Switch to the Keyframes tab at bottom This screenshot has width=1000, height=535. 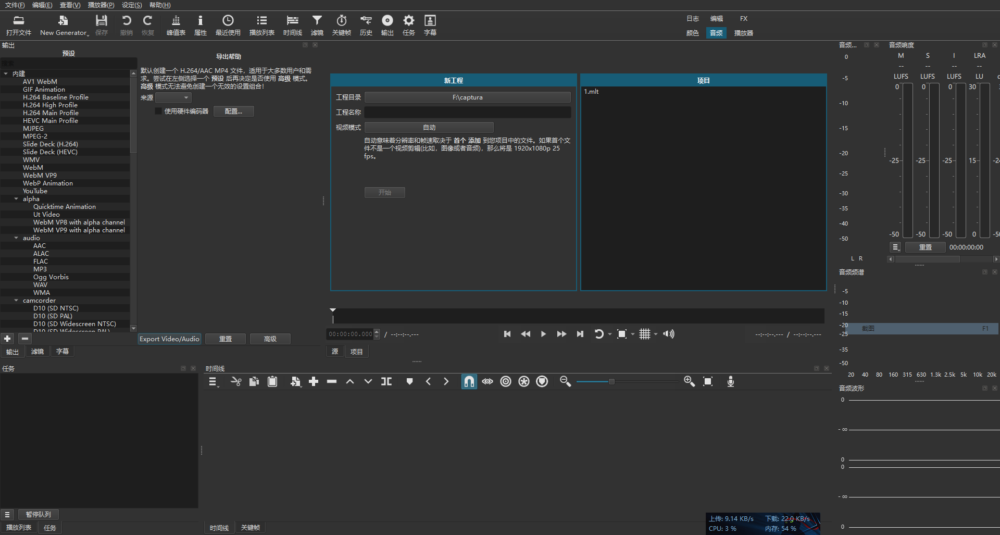point(250,528)
